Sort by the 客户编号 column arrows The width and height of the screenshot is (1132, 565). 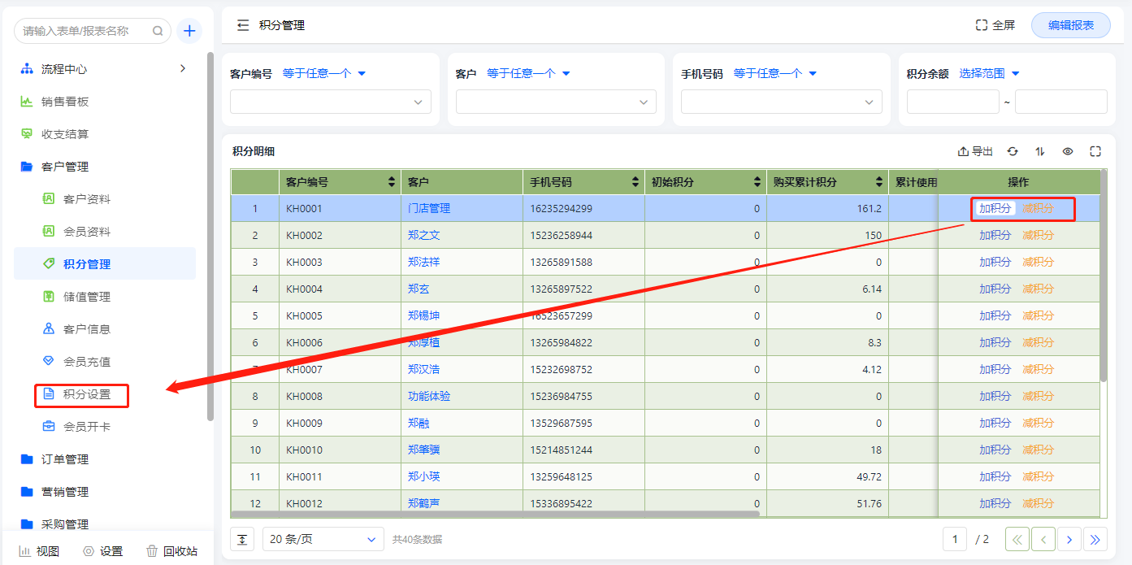coord(392,182)
